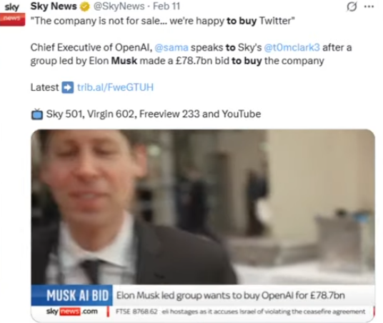Click the quoted text about buying Twitter

163,21
